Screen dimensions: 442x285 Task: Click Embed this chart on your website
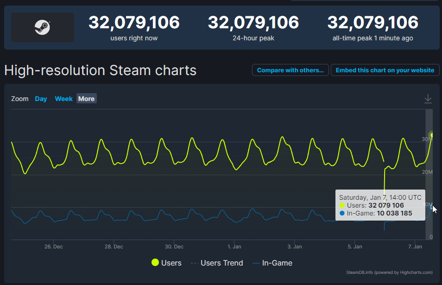[x=385, y=70]
